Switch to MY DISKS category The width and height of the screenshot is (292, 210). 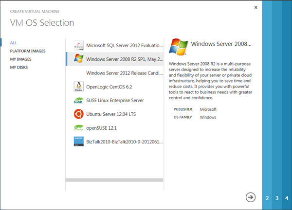[x=19, y=68]
